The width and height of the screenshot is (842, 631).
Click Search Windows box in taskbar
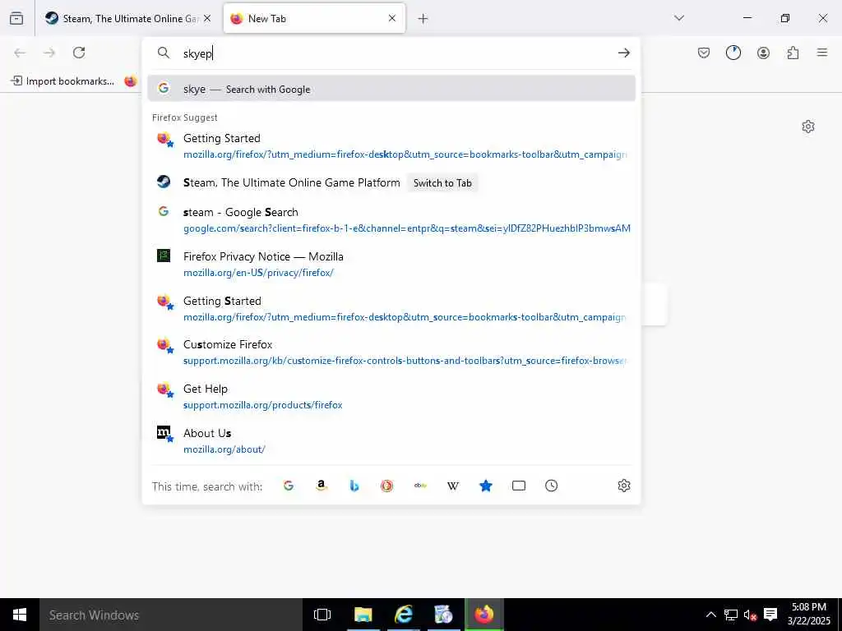tap(171, 615)
